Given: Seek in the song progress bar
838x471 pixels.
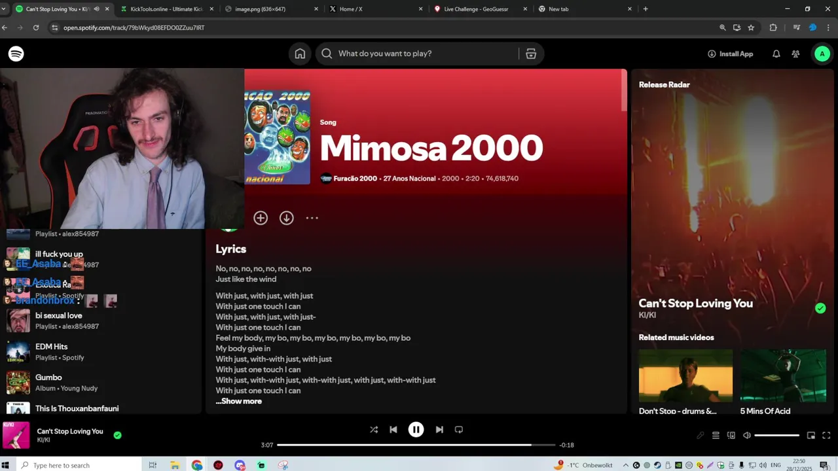Looking at the screenshot, I should coord(416,445).
